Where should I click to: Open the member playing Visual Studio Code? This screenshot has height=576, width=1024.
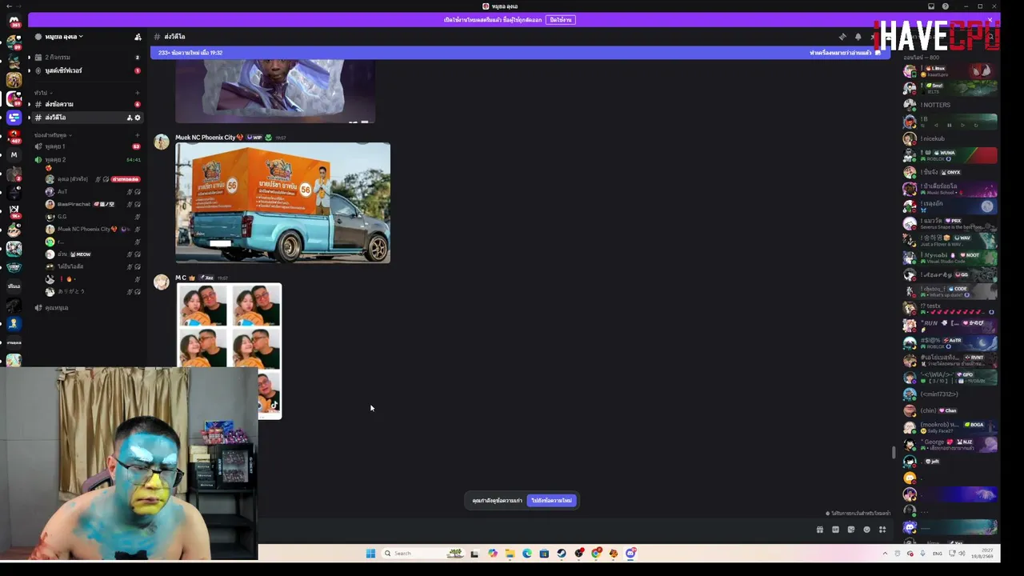coord(950,258)
